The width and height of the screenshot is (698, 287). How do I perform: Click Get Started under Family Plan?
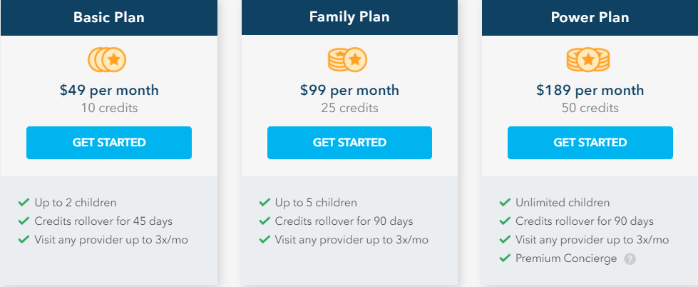(x=349, y=143)
